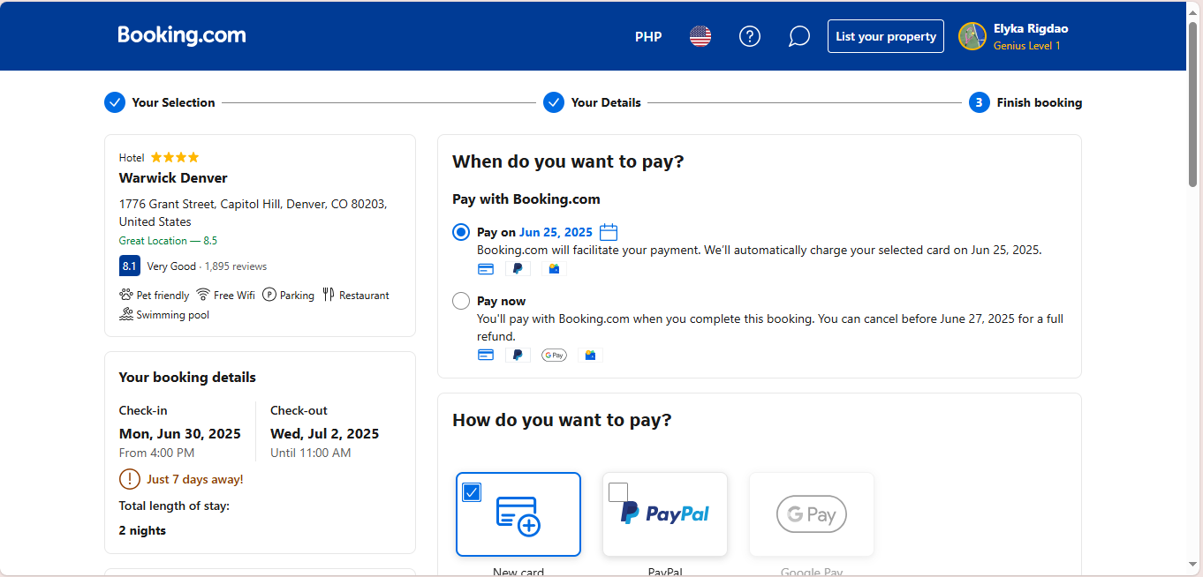The image size is (1203, 577).
Task: Tick the PayPal payment checkbox
Action: 618,492
